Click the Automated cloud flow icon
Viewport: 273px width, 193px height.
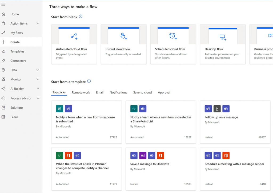[x=74, y=36]
